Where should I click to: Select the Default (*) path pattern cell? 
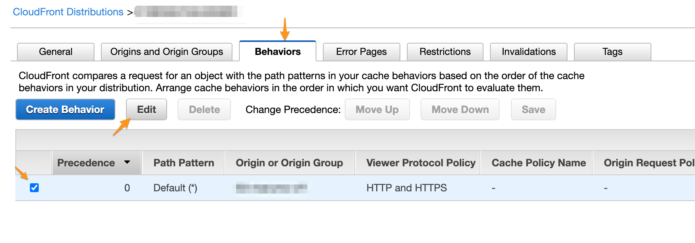tap(175, 188)
